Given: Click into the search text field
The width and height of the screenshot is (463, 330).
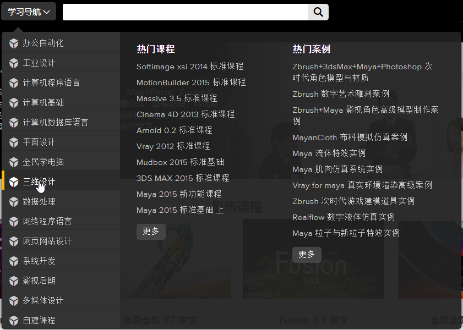Looking at the screenshot, I should (185, 12).
